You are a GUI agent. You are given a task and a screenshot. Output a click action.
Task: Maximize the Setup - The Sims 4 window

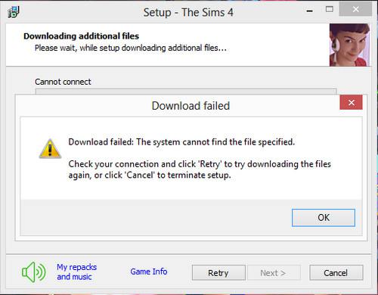click(x=330, y=10)
